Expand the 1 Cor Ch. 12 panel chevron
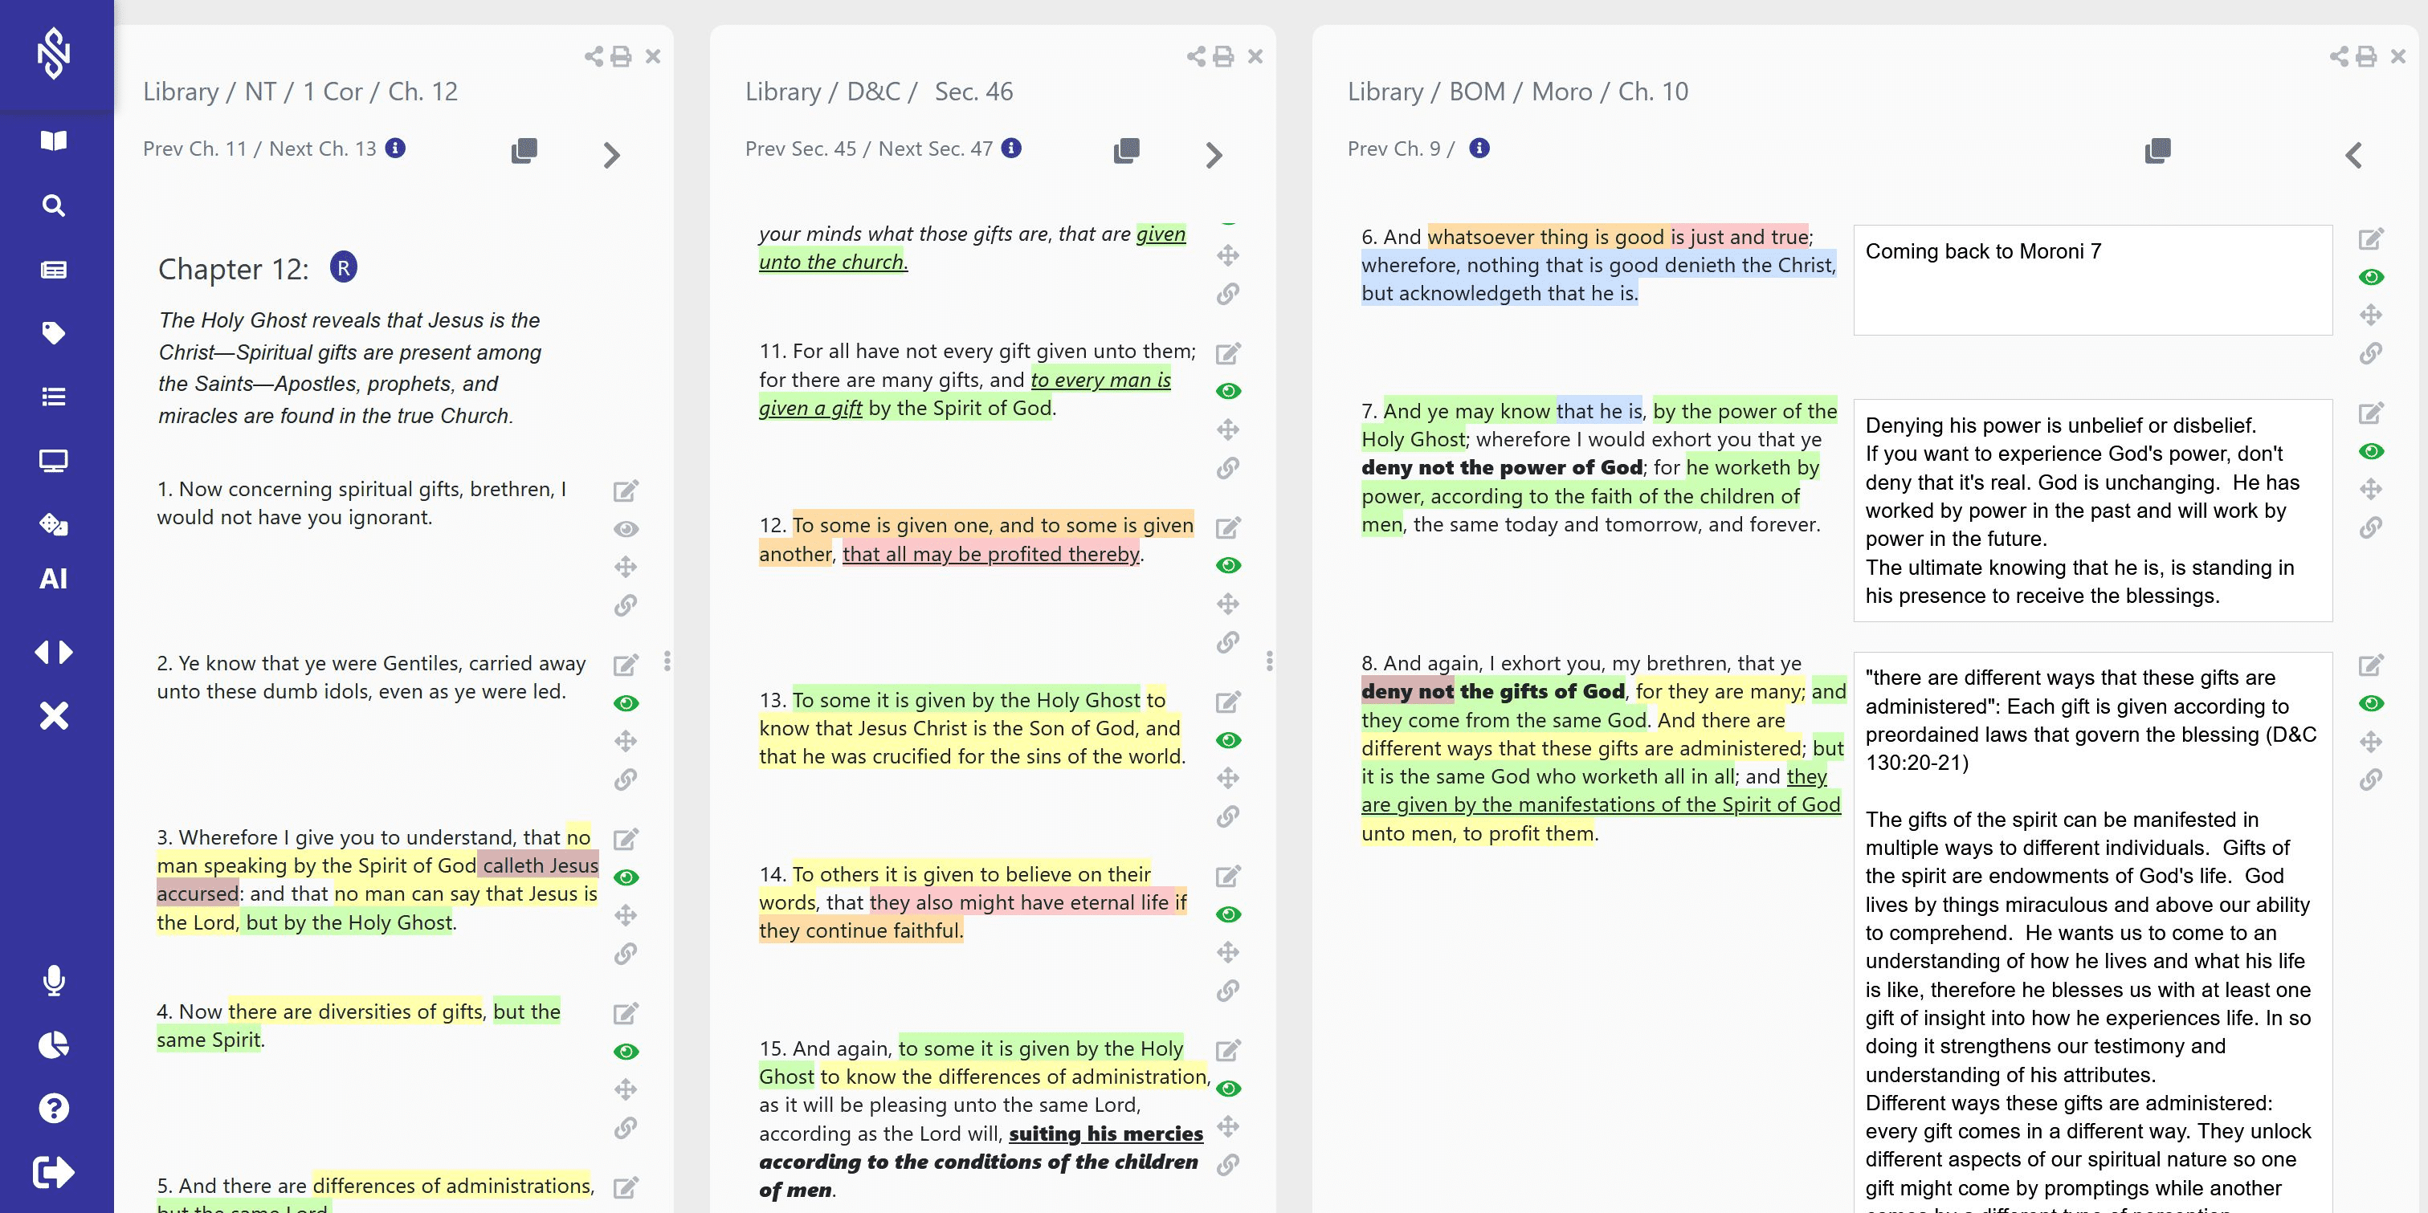Screen dimensions: 2428x1213 tap(612, 154)
